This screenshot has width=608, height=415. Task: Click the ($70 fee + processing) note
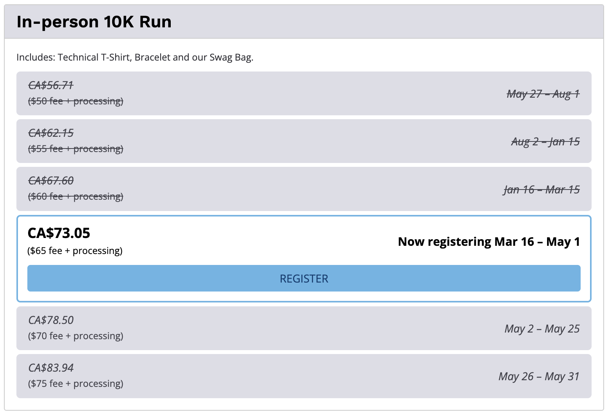click(x=75, y=336)
